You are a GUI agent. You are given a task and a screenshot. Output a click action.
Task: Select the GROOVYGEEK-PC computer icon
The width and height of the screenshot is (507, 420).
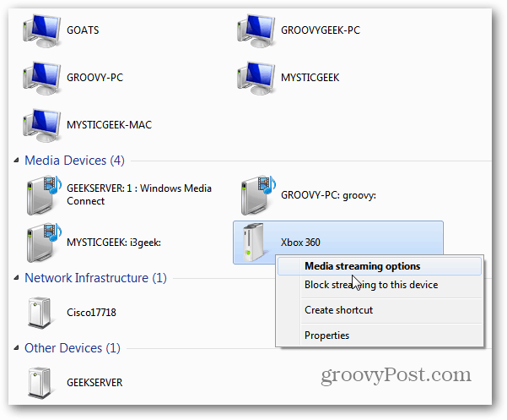click(x=256, y=31)
